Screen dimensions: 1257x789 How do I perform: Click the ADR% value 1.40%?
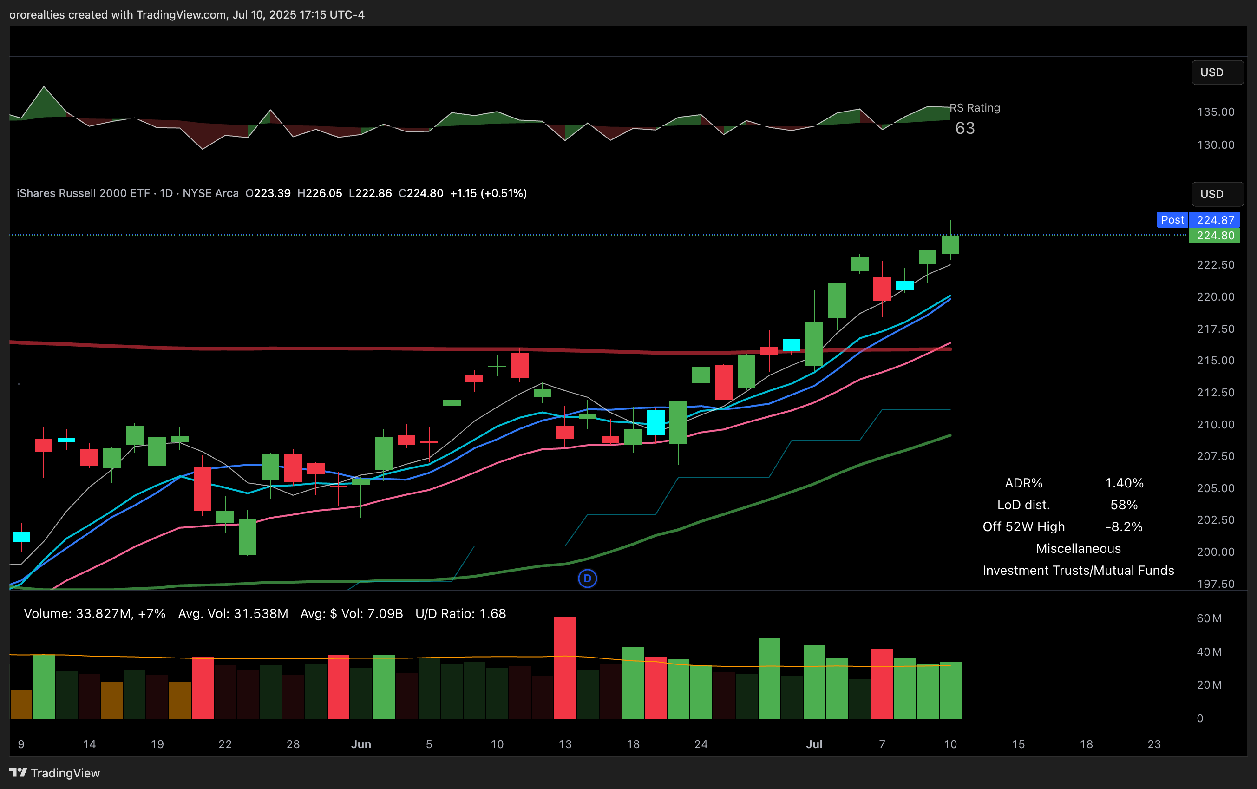[x=1124, y=483]
